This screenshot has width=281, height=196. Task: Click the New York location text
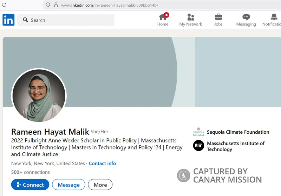48,163
